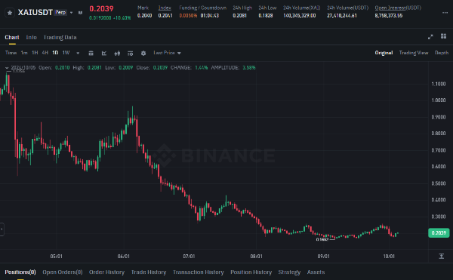Open the Position History tab
The width and height of the screenshot is (453, 280).
coord(251,272)
